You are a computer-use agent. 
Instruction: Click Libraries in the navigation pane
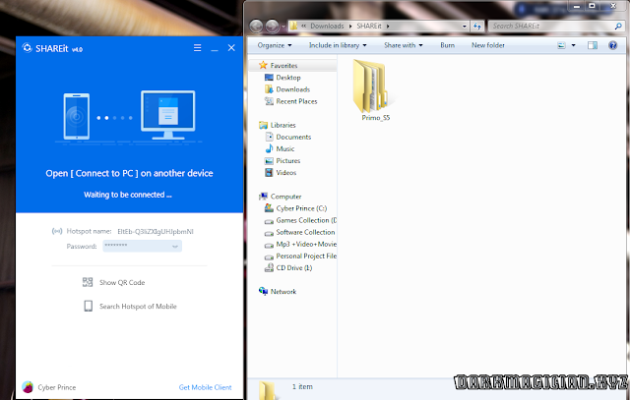[x=283, y=125]
